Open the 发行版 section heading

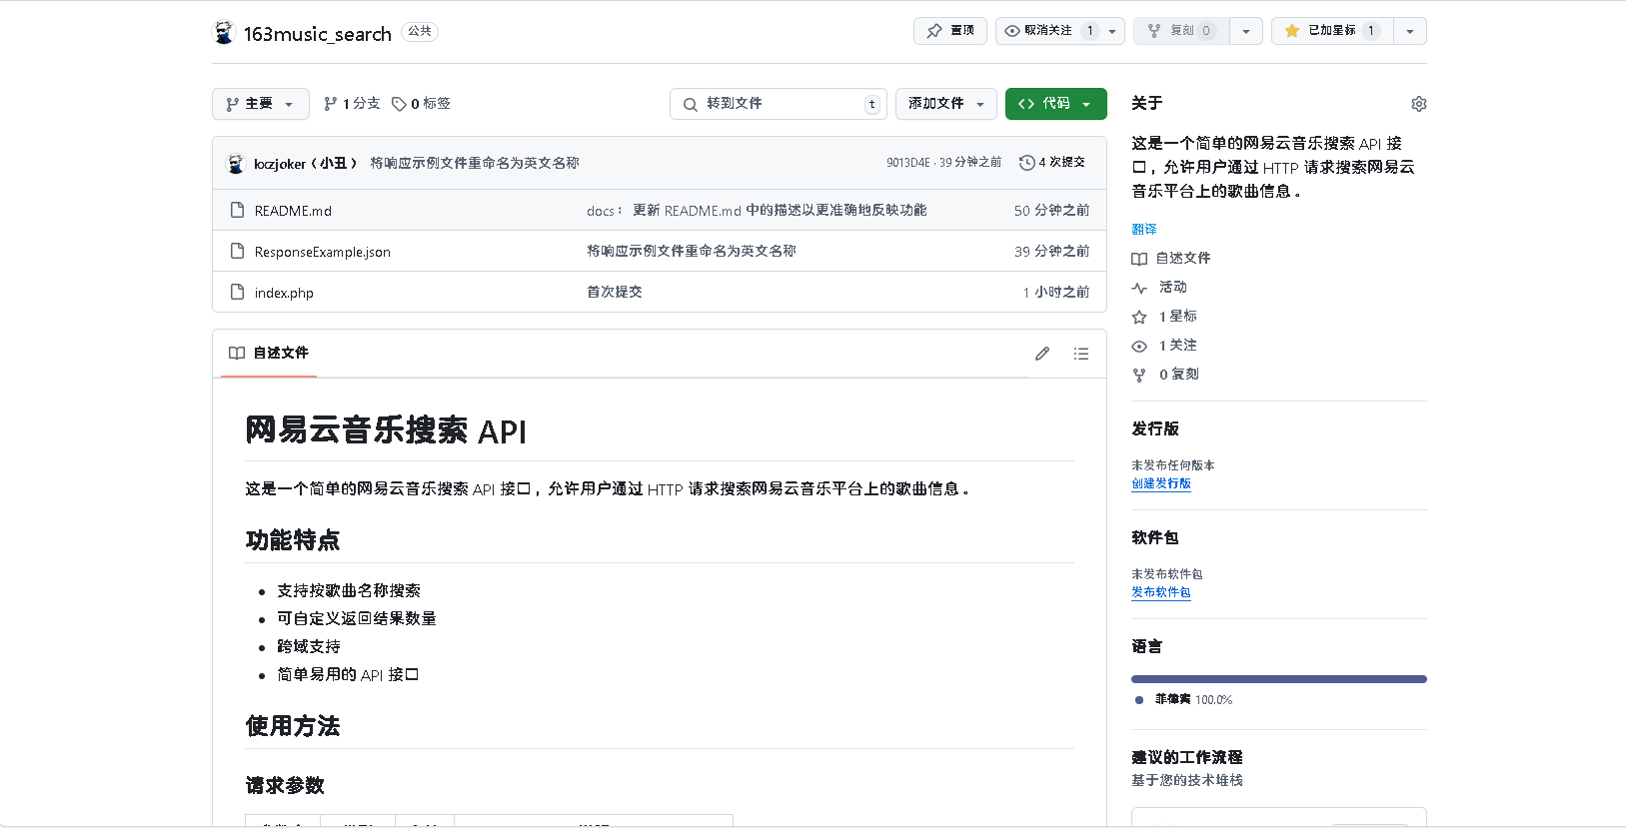click(1155, 428)
